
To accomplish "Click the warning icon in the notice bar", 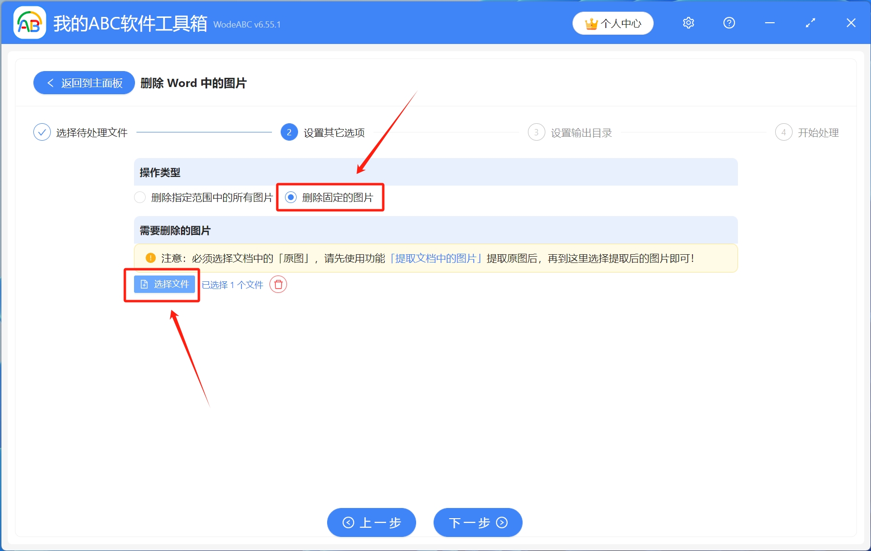I will click(150, 258).
